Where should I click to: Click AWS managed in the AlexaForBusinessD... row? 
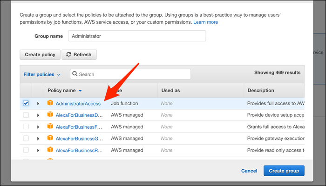pos(127,115)
